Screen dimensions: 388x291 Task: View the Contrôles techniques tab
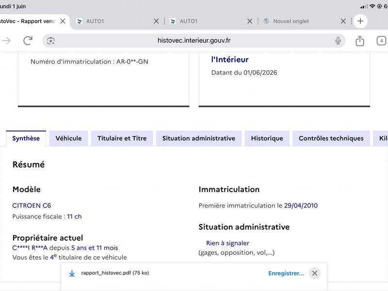coord(331,138)
